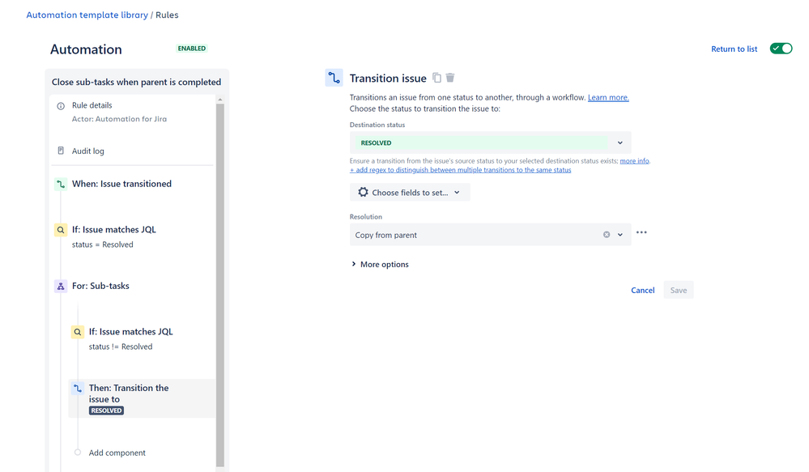The image size is (809, 472).
Task: Click the When: Issue transitioned trigger icon
Action: 61,184
